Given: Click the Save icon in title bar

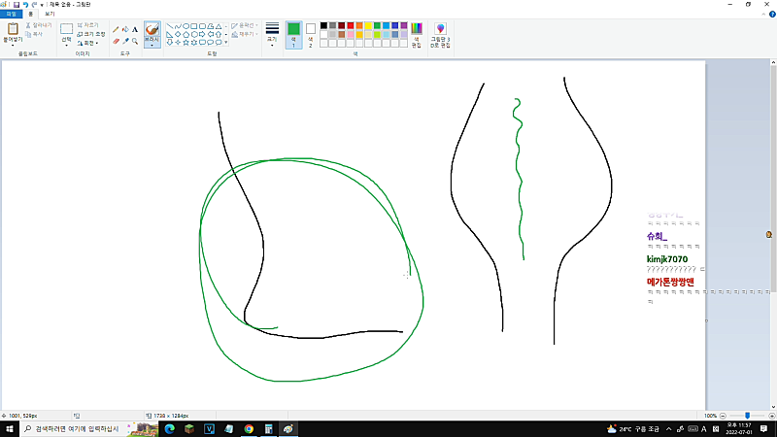Looking at the screenshot, I should tap(17, 5).
